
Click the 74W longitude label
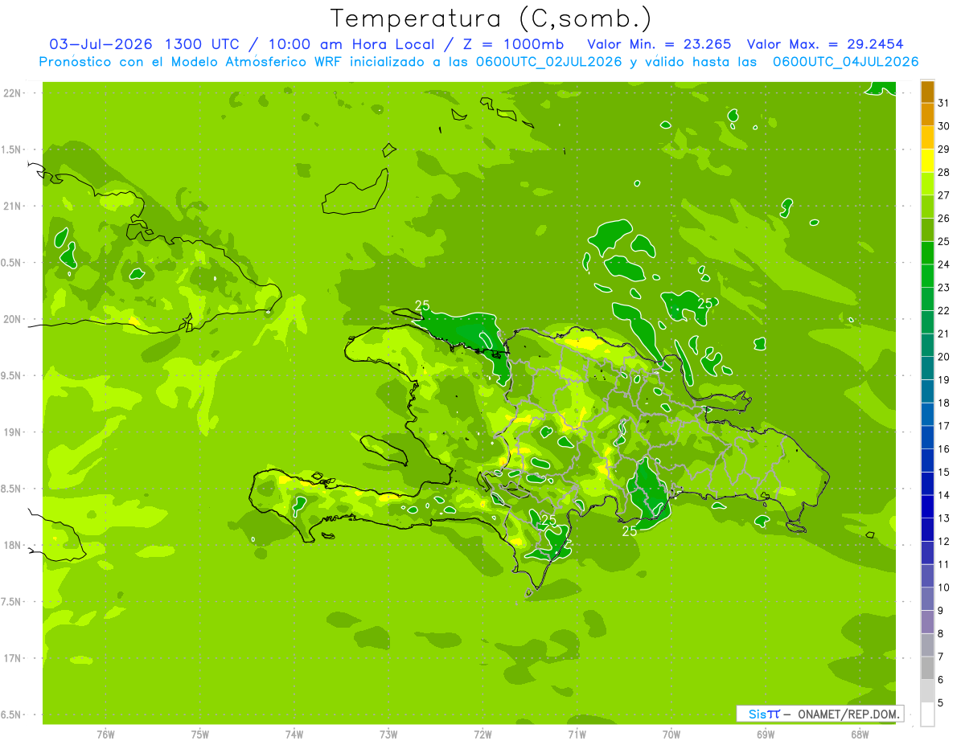[x=294, y=735]
